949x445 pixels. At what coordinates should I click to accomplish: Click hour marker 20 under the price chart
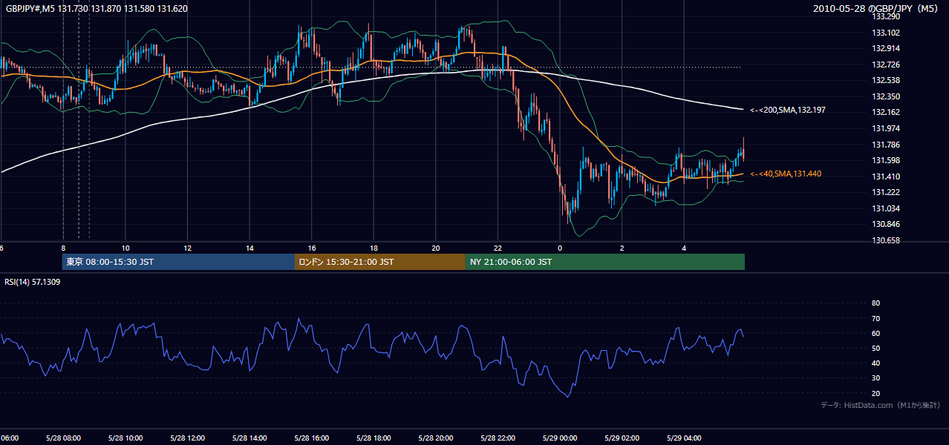click(x=435, y=248)
